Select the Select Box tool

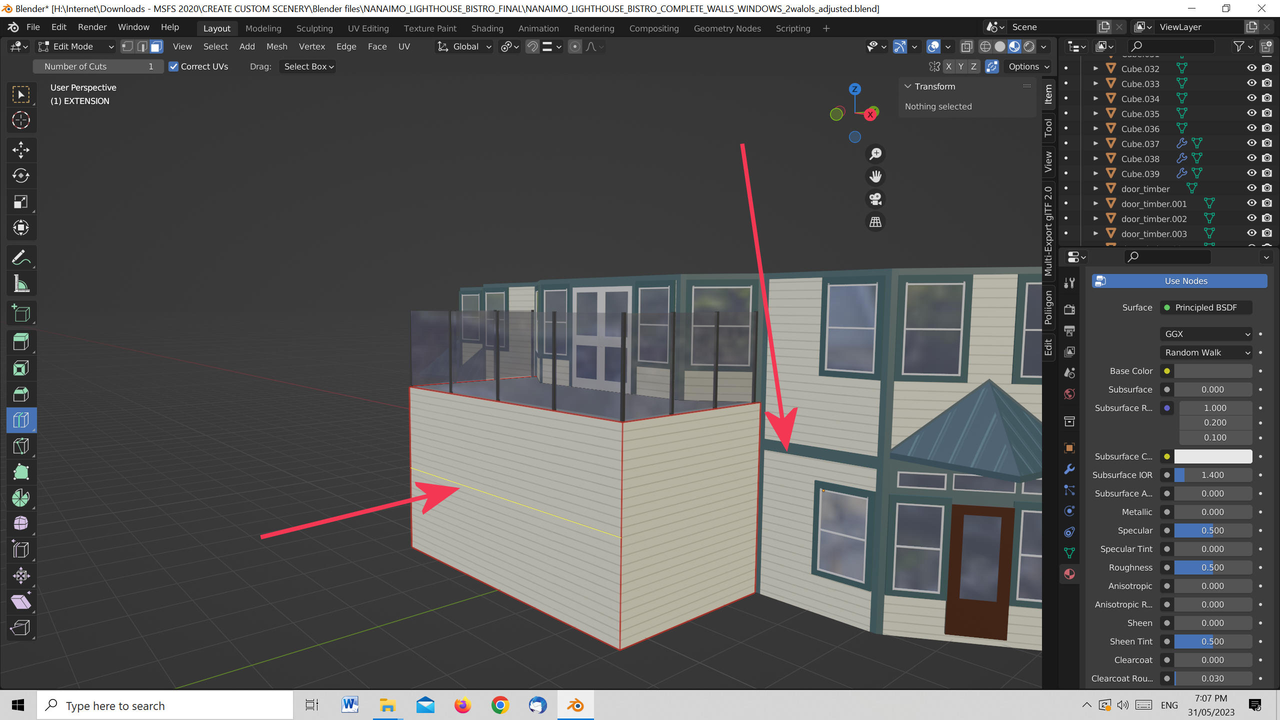21,94
